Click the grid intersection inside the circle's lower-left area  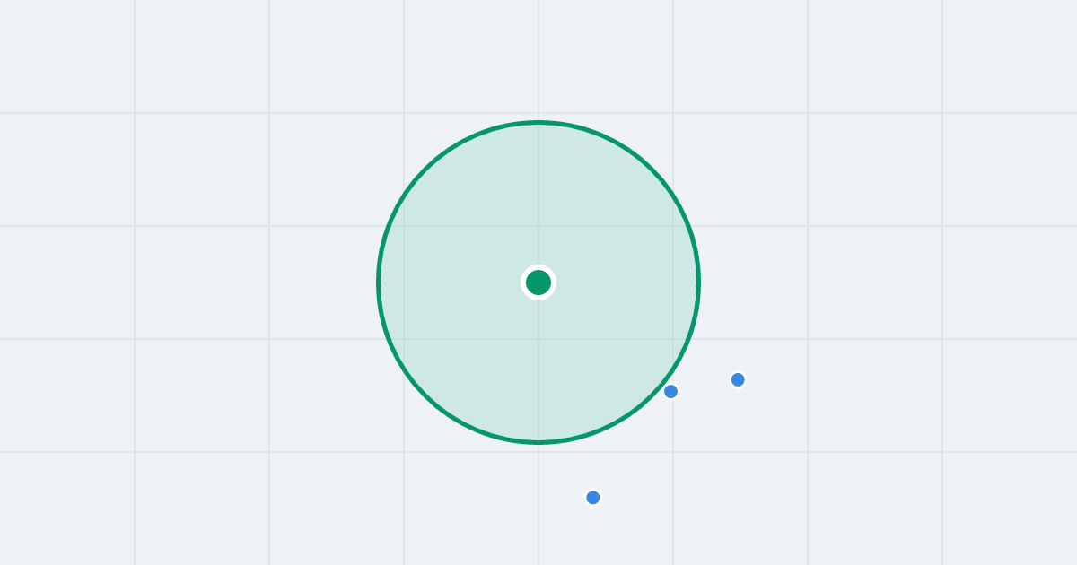coord(404,339)
